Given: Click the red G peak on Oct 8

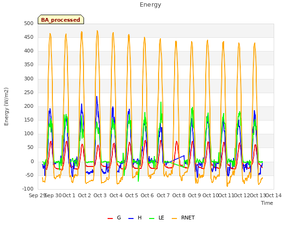Looking at the screenshot, I should coord(176,142).
